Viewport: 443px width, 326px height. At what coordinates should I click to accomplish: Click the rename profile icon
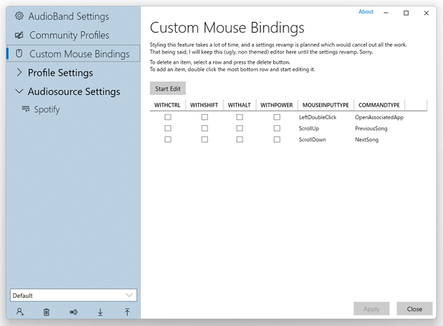click(x=73, y=312)
